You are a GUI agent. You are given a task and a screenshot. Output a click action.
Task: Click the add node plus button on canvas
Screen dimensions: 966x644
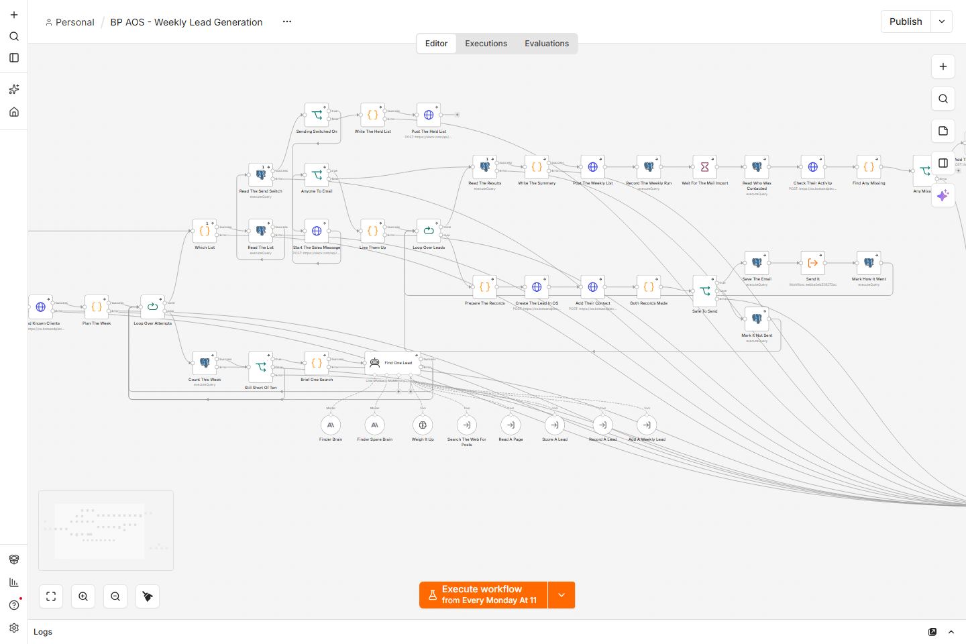(943, 66)
